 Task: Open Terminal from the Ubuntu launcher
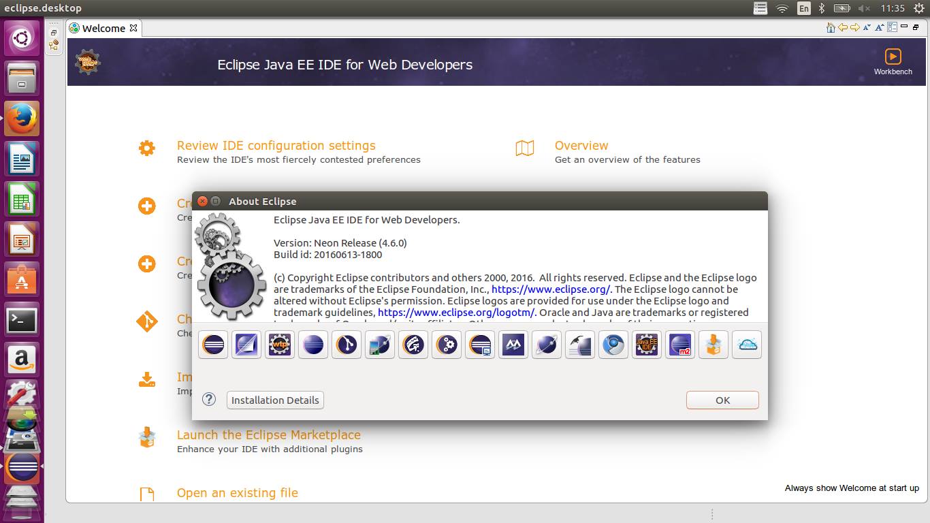tap(22, 320)
